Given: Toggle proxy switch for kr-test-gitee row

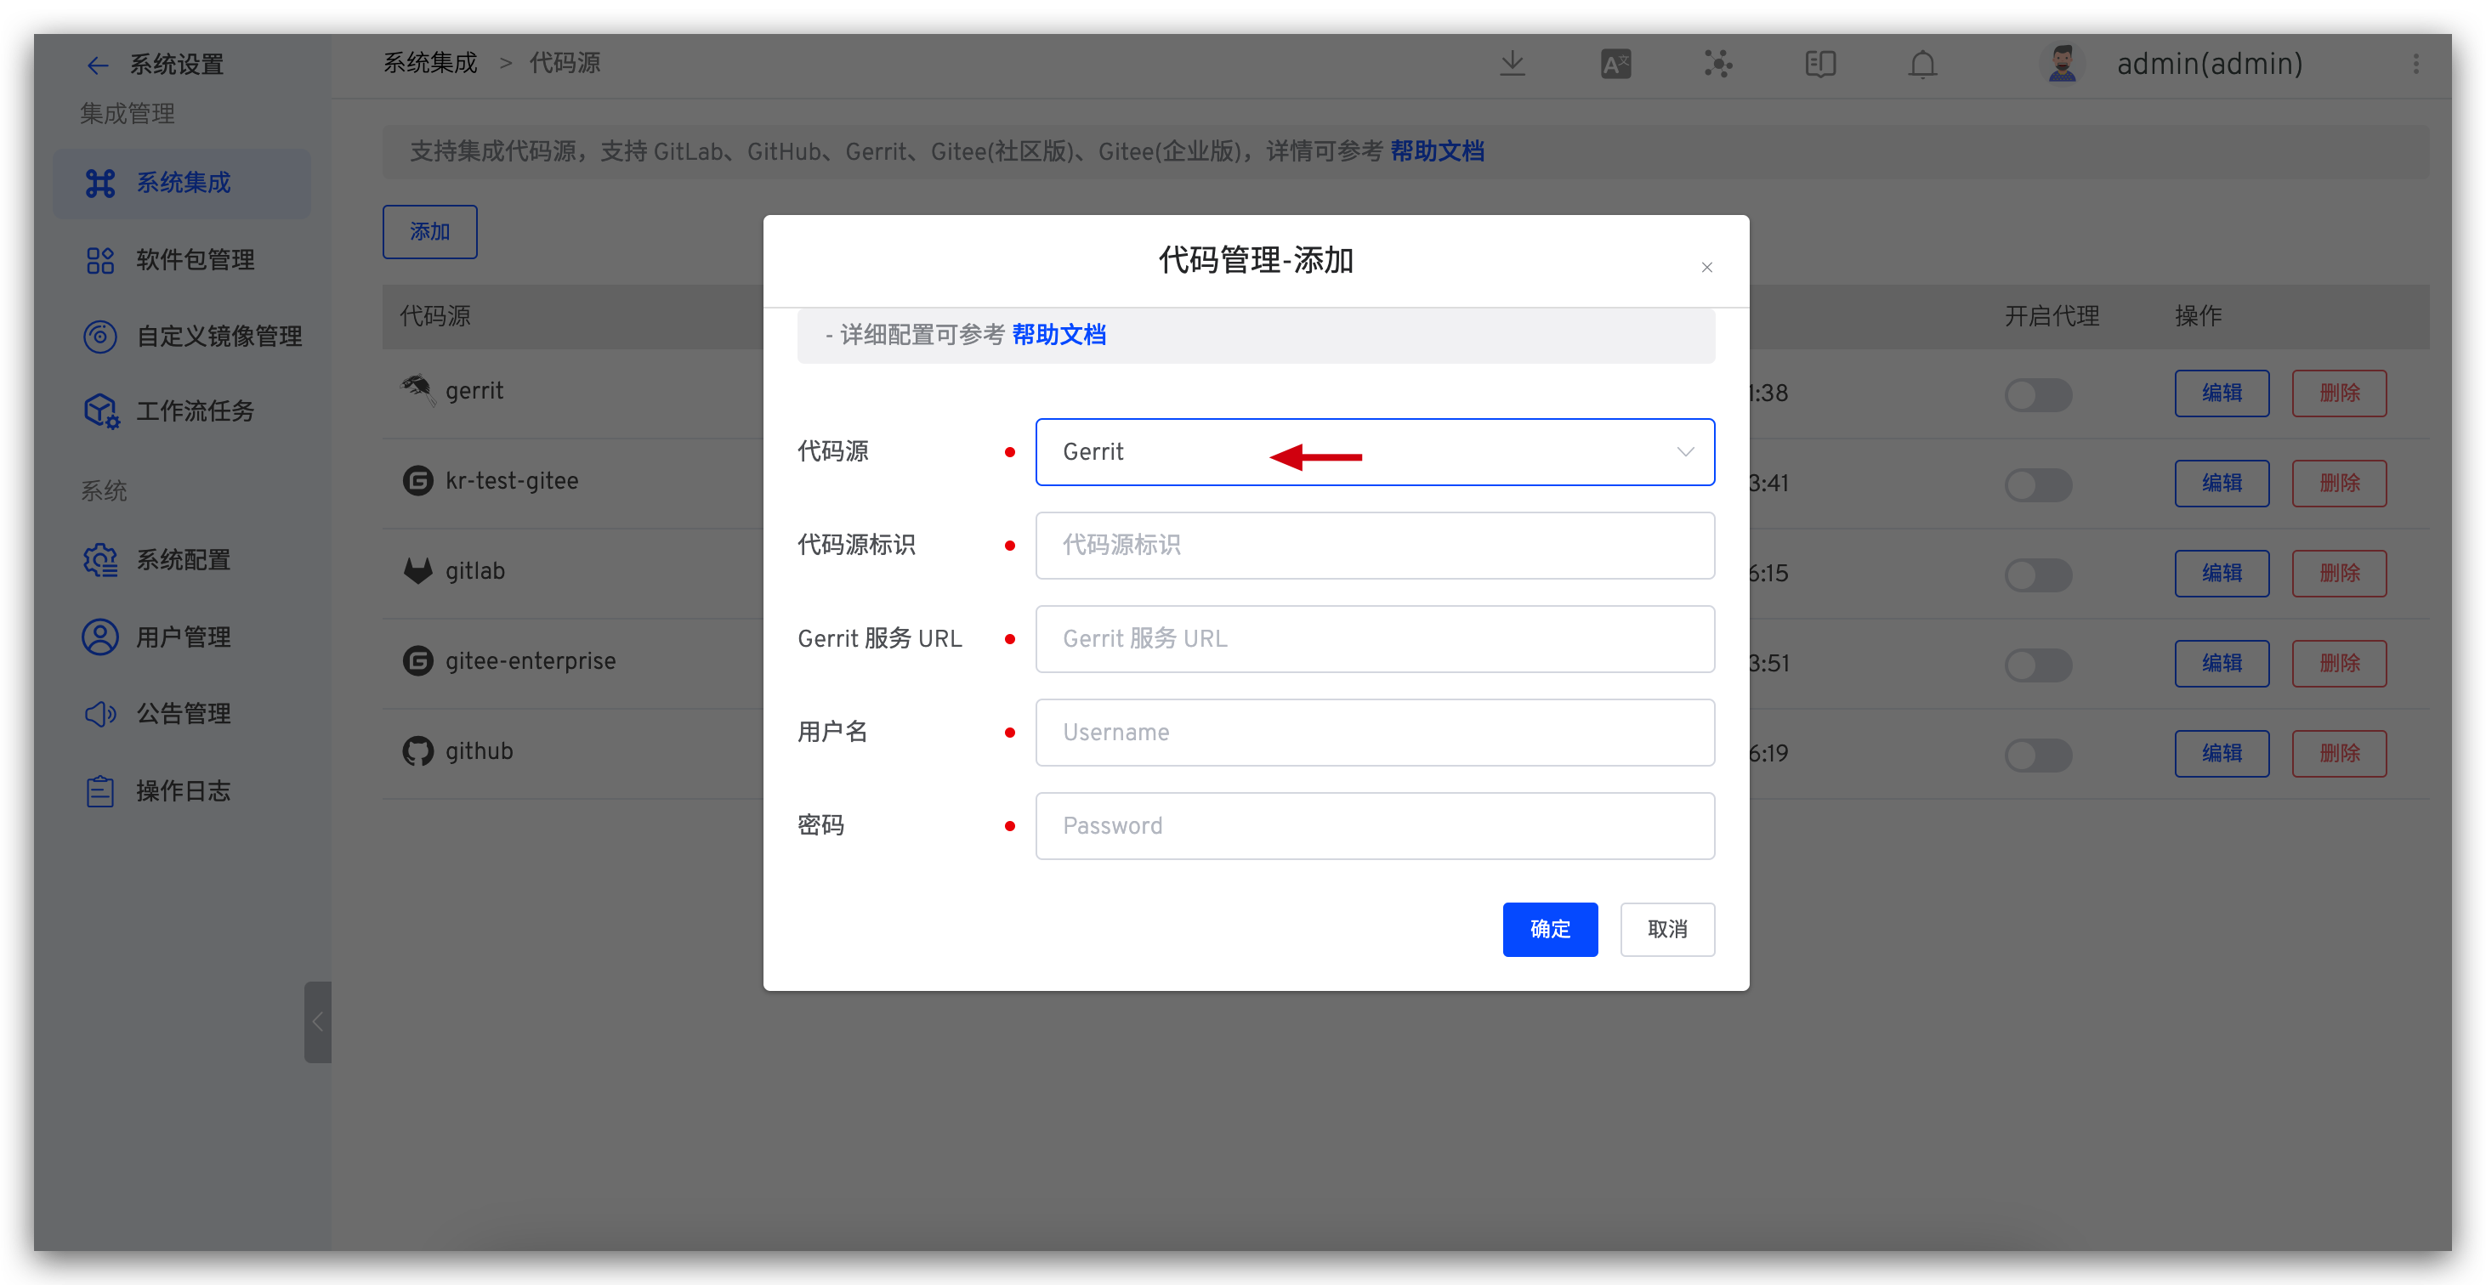Looking at the screenshot, I should (x=2037, y=484).
